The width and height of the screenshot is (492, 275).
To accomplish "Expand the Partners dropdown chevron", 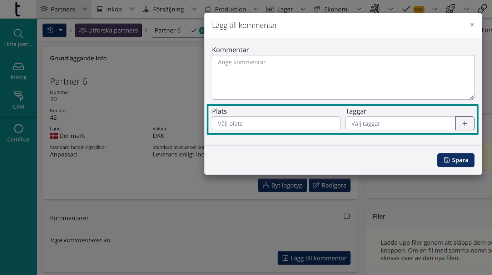I will click(x=84, y=9).
